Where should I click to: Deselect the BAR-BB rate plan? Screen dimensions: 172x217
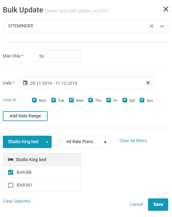11,172
